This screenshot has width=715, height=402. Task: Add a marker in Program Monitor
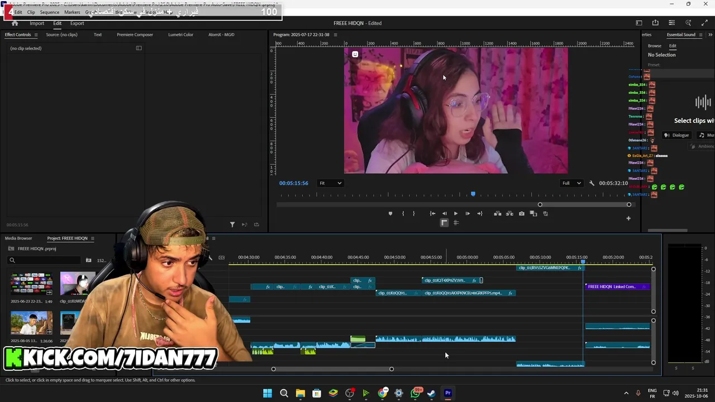(x=390, y=213)
